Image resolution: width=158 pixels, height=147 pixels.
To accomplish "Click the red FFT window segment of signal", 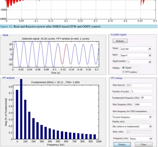I will pyautogui.click(x=62, y=54).
